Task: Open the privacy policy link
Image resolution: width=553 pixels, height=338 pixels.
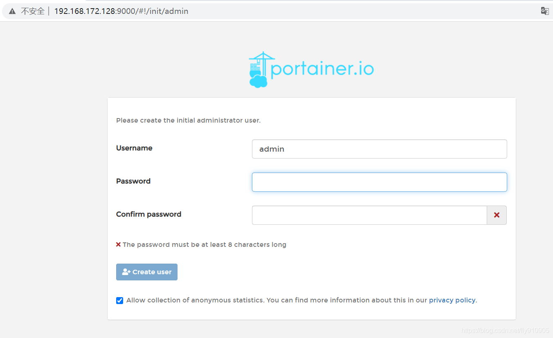Action: [452, 300]
